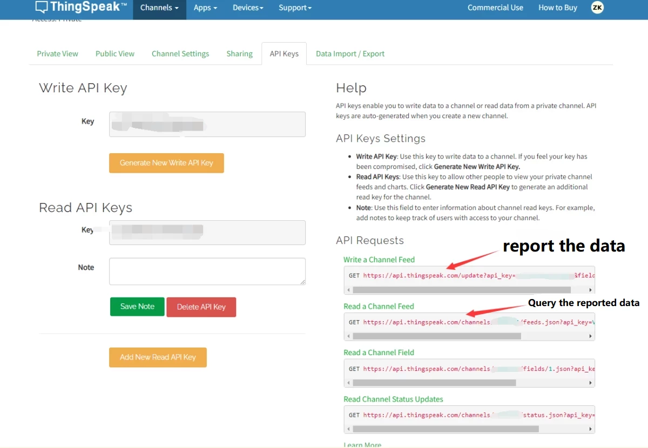Click right scroll arrow in Read a Channel Feed box

tap(590, 336)
